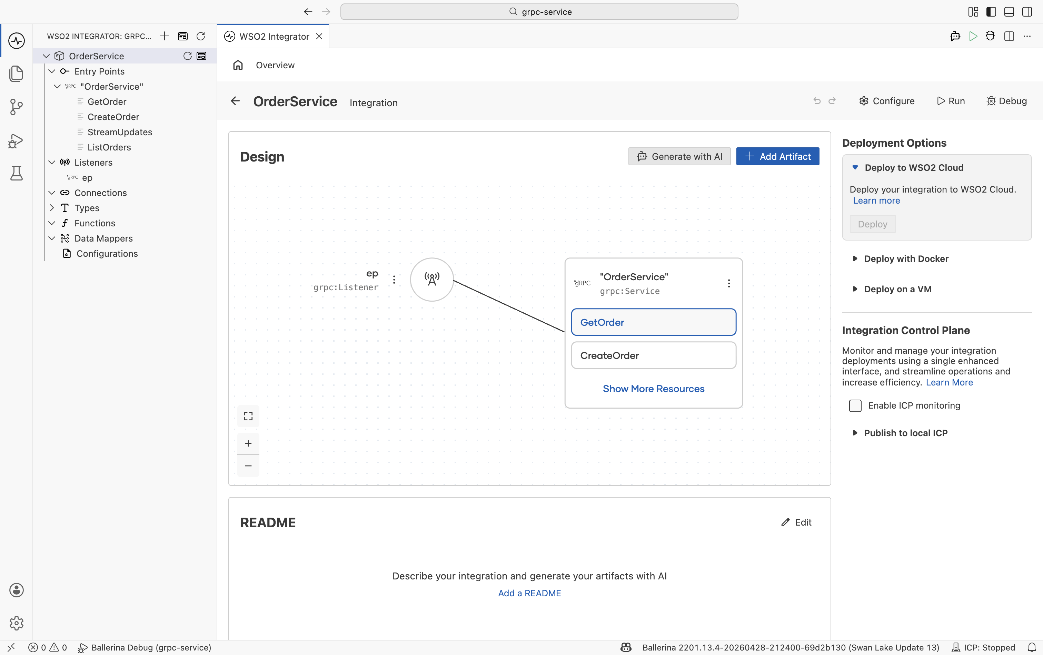
Task: Open Manage settings gear icon
Action: 17,623
